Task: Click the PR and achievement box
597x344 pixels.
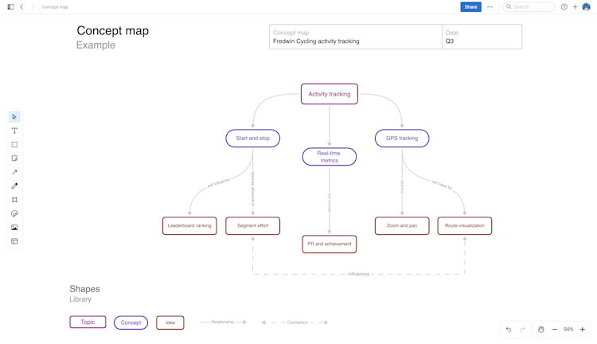Action: click(x=330, y=244)
